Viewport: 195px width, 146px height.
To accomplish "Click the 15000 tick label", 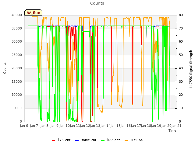I will (x=17, y=82).
